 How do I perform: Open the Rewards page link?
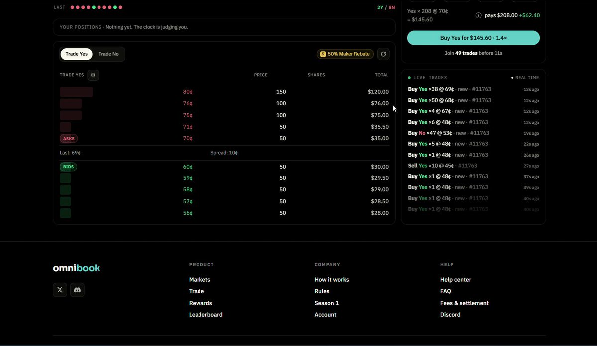click(x=200, y=303)
